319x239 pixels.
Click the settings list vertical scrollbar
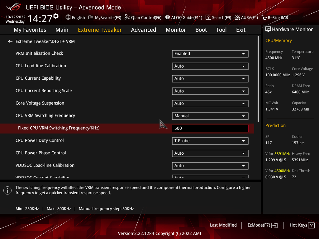pyautogui.click(x=258, y=79)
